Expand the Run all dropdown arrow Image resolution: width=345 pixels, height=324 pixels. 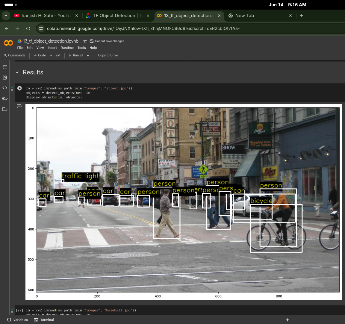88,55
